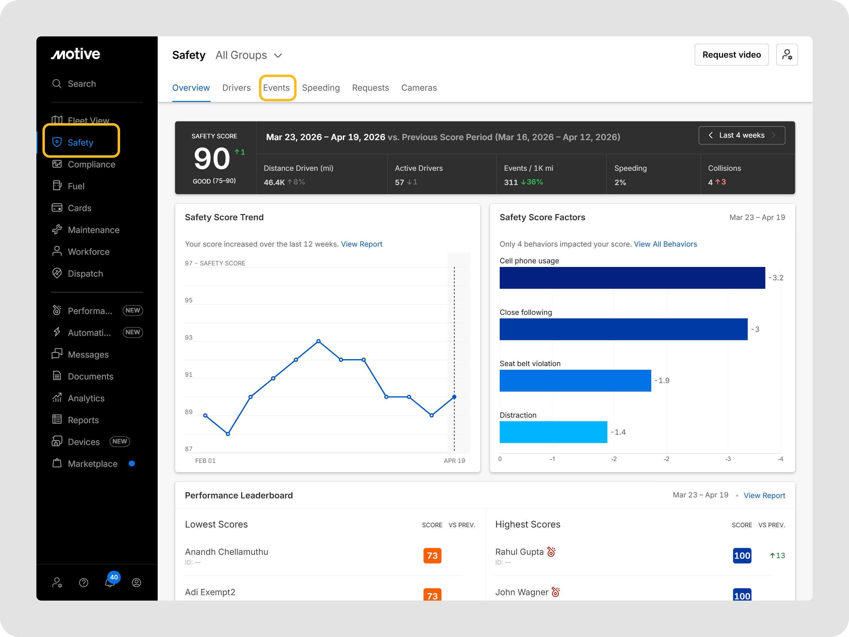The height and width of the screenshot is (637, 849).
Task: Switch to the Events tab
Action: pyautogui.click(x=276, y=88)
